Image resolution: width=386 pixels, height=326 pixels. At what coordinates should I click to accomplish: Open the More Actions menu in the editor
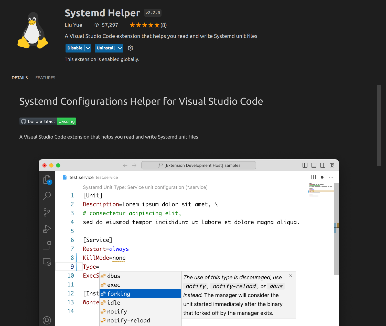[331, 177]
